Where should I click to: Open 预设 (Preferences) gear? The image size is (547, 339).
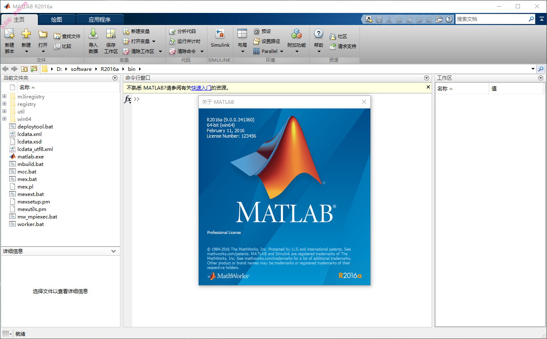click(x=262, y=31)
